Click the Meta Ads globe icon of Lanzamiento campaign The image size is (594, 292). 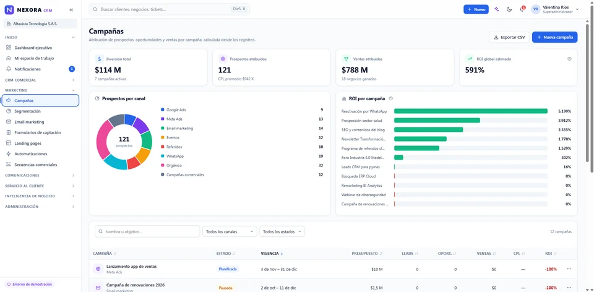click(x=98, y=269)
